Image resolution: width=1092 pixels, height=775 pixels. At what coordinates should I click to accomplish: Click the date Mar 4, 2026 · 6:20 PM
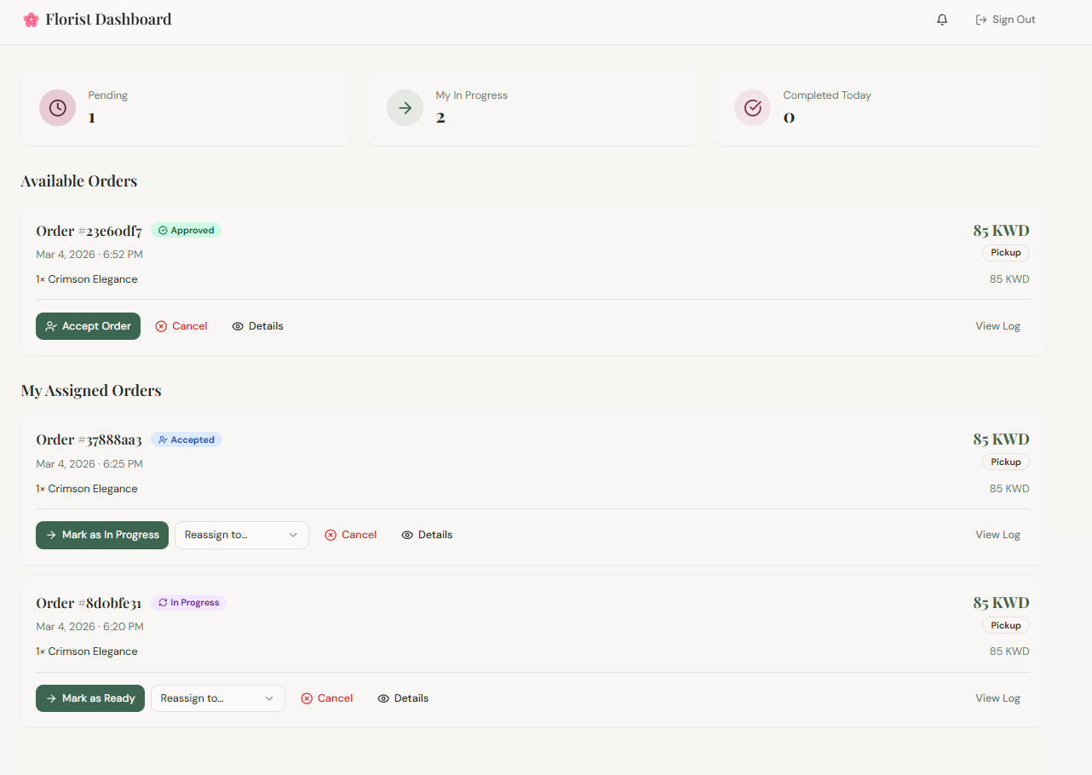click(x=89, y=627)
